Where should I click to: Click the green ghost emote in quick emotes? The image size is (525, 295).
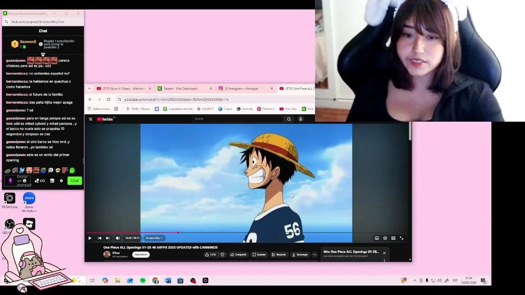tap(72, 170)
